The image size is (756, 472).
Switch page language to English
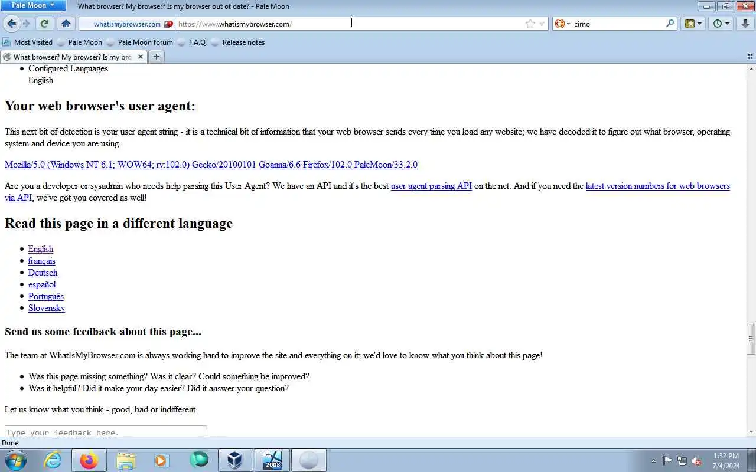pos(41,249)
